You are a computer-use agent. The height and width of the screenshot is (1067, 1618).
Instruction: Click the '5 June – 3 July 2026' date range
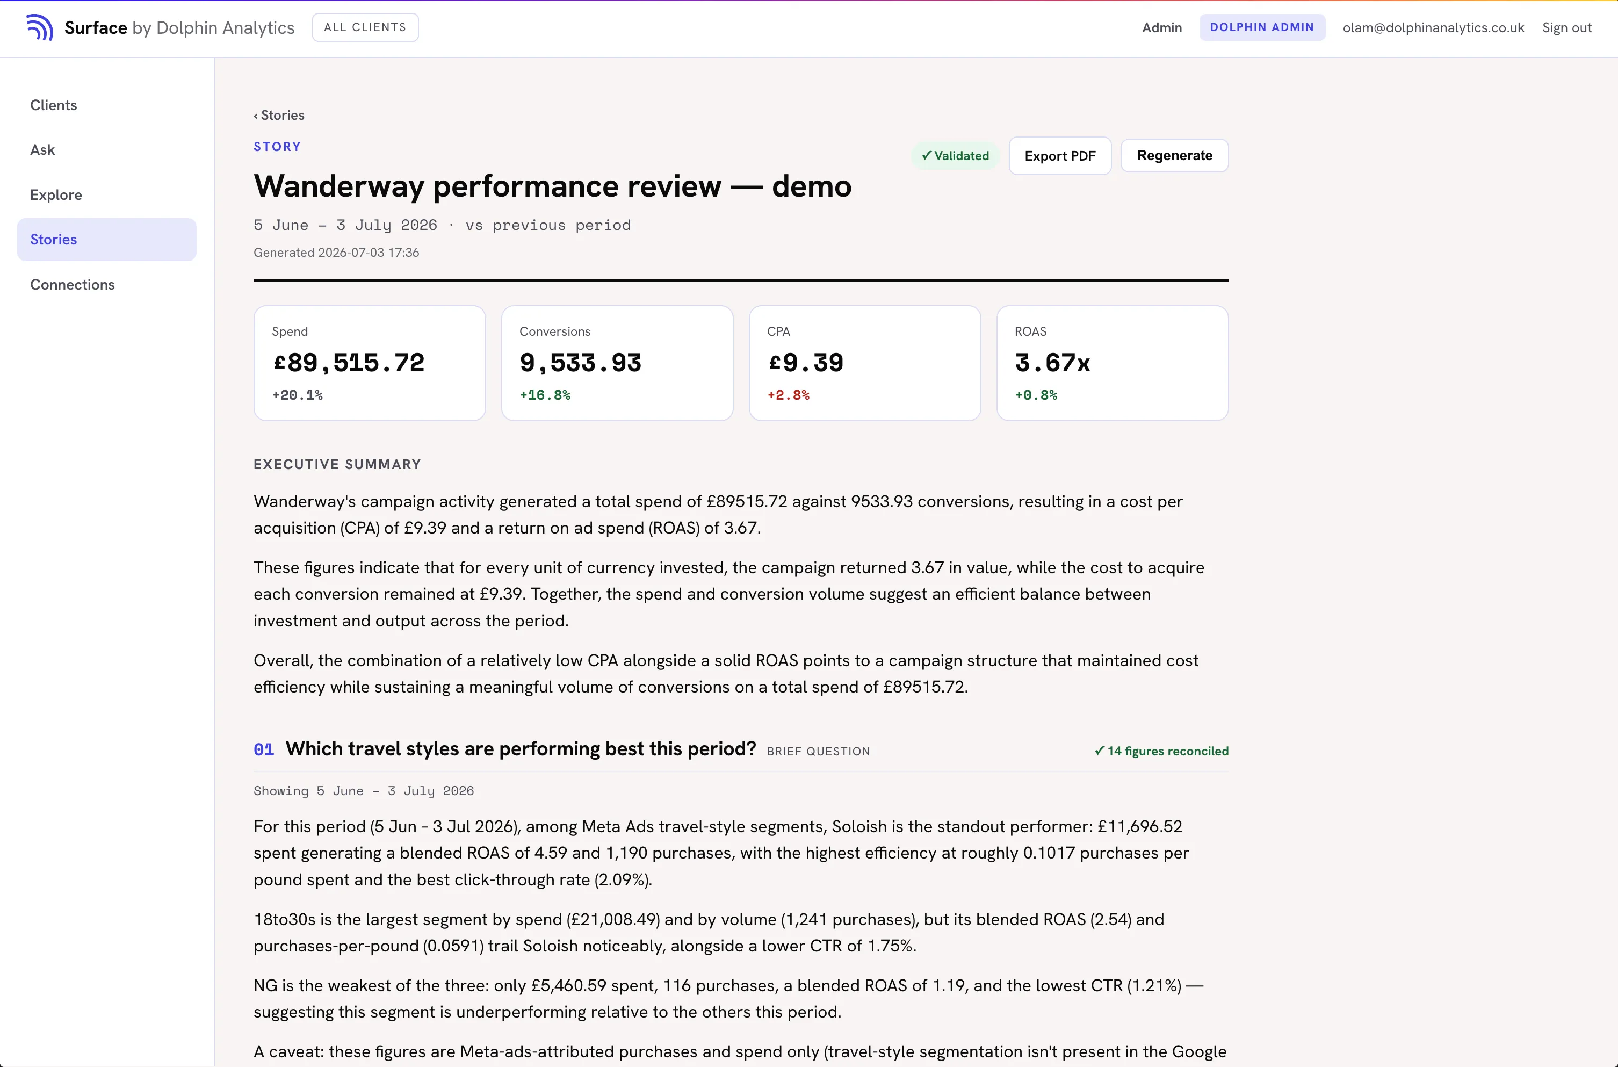345,225
